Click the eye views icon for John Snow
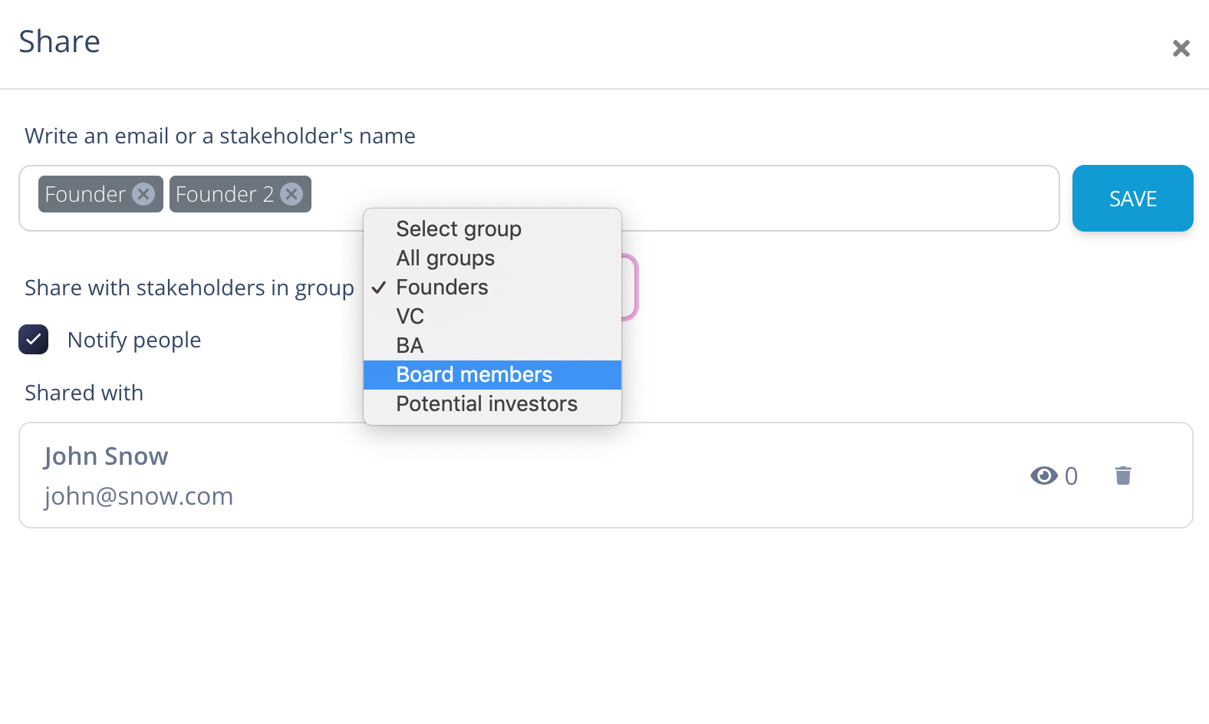This screenshot has width=1209, height=724. pos(1044,476)
